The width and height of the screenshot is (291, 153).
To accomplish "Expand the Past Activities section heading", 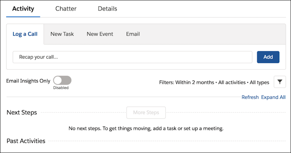I will click(x=26, y=141).
